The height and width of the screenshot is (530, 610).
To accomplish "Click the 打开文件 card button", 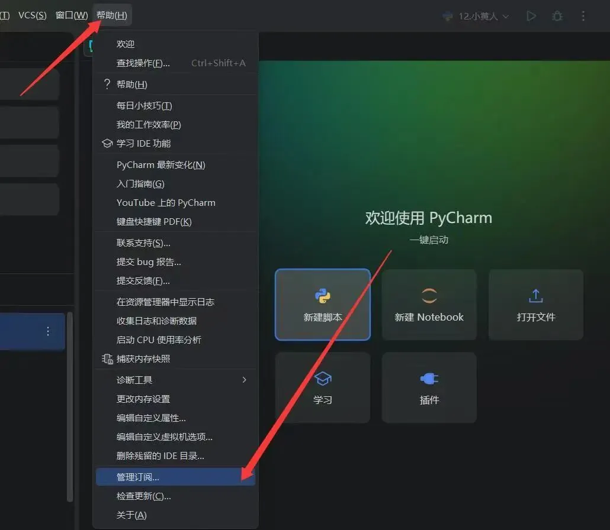I will point(536,305).
